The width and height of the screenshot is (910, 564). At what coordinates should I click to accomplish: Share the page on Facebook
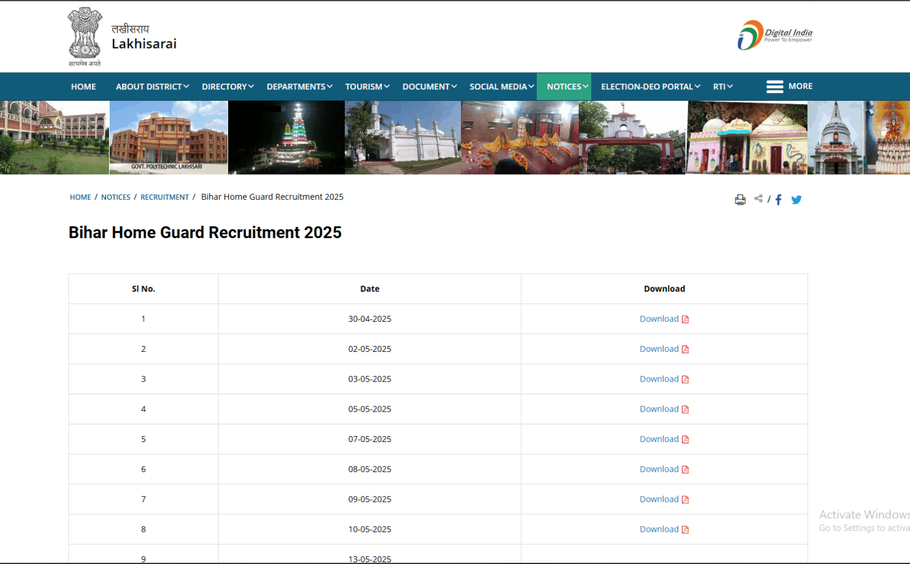[778, 199]
